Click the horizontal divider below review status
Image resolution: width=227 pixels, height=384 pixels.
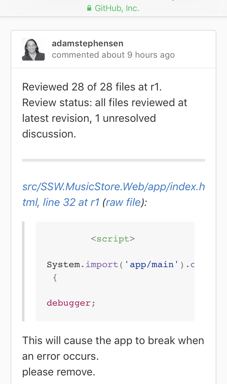[x=113, y=160]
